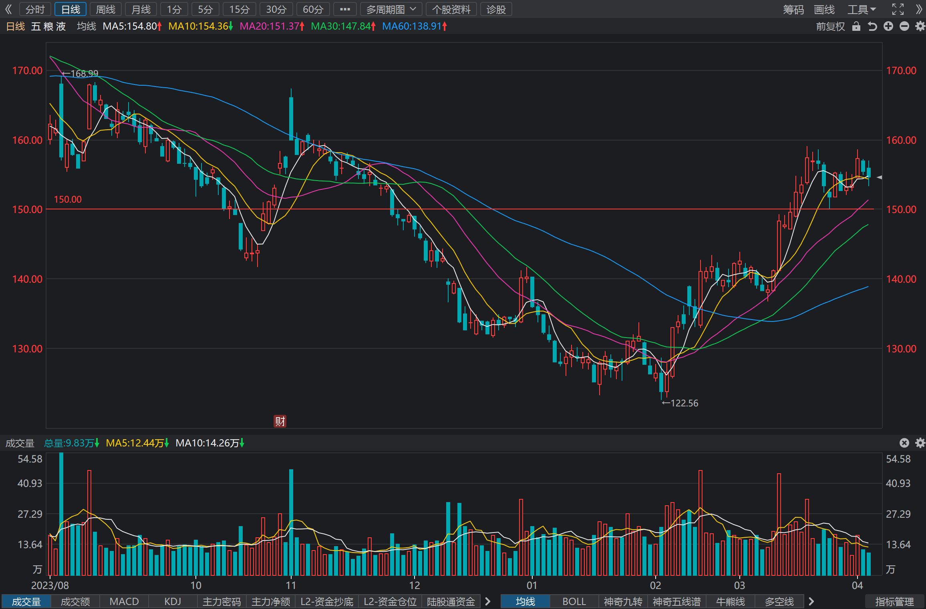This screenshot has height=609, width=926.
Task: Select the BOLL overlay tab
Action: (574, 601)
